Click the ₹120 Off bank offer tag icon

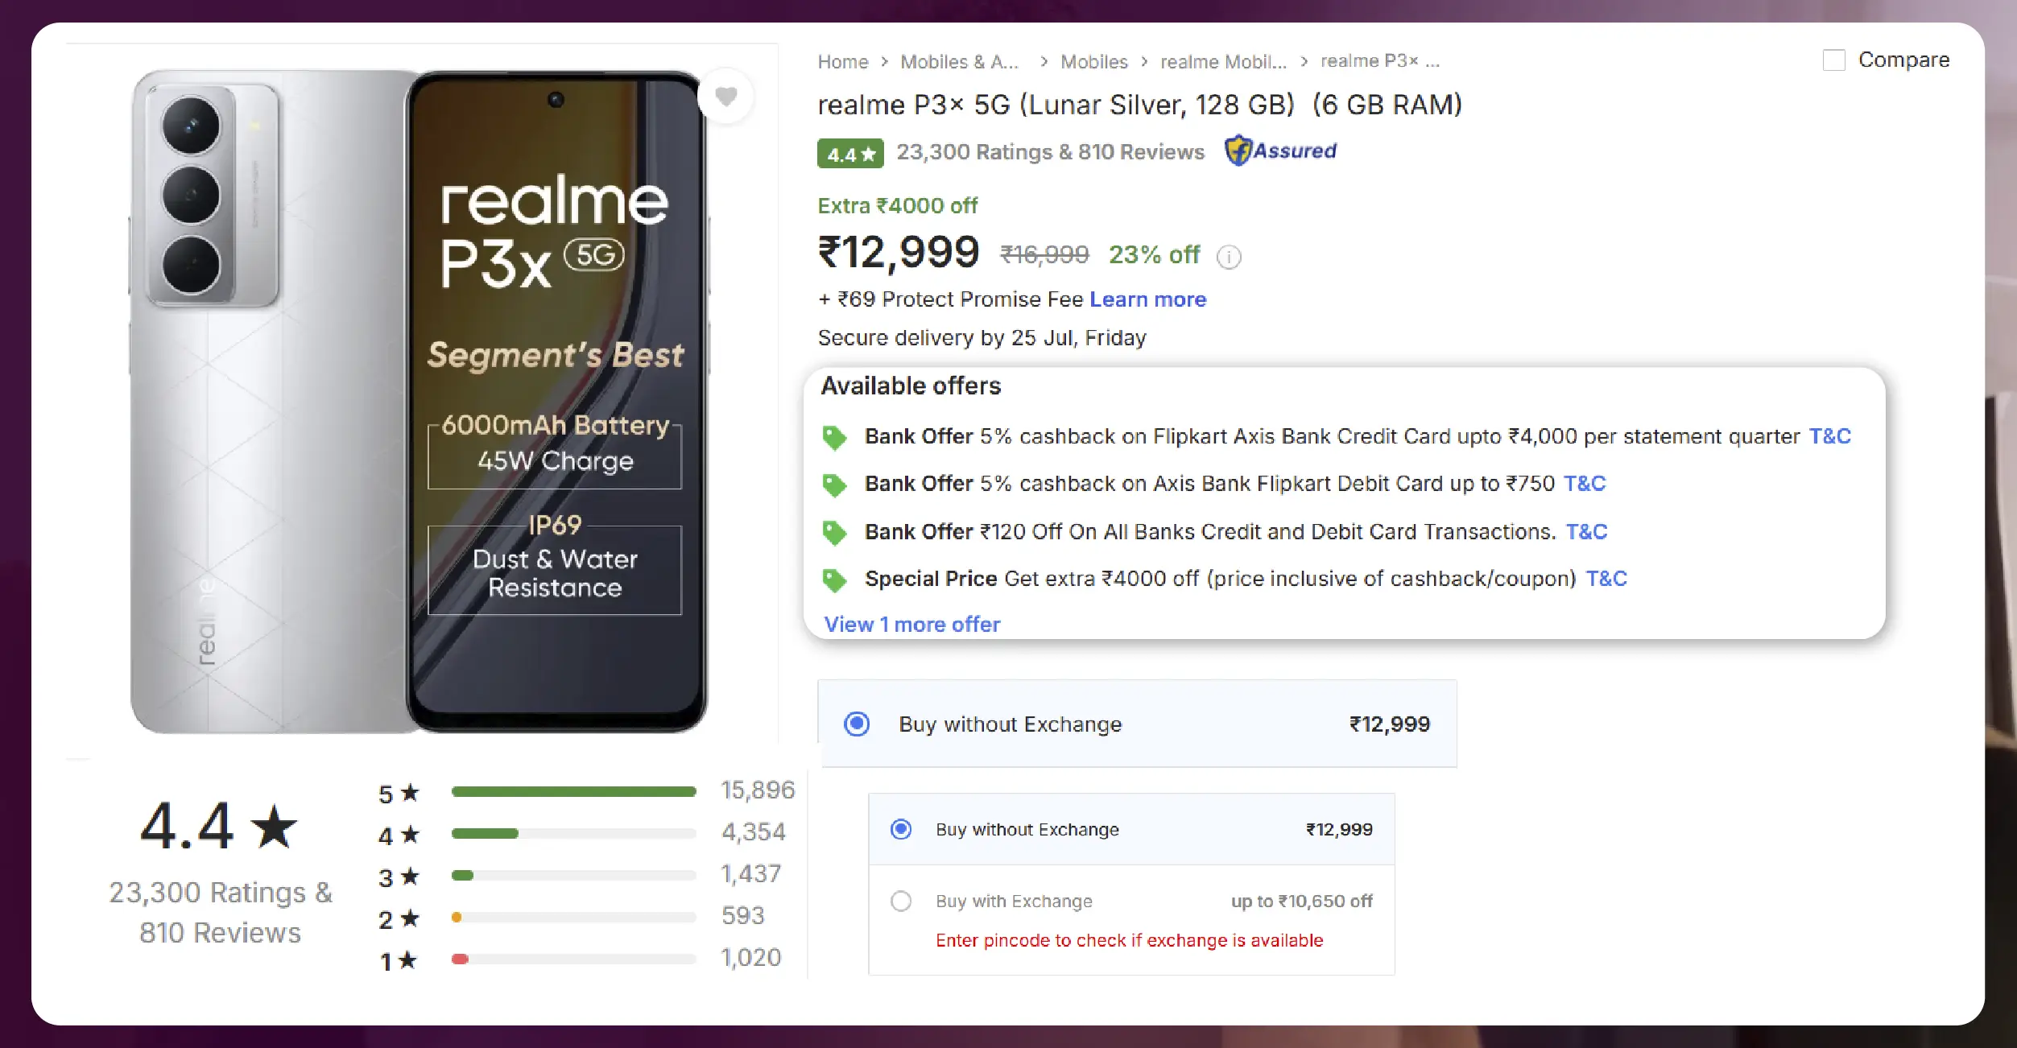834,532
